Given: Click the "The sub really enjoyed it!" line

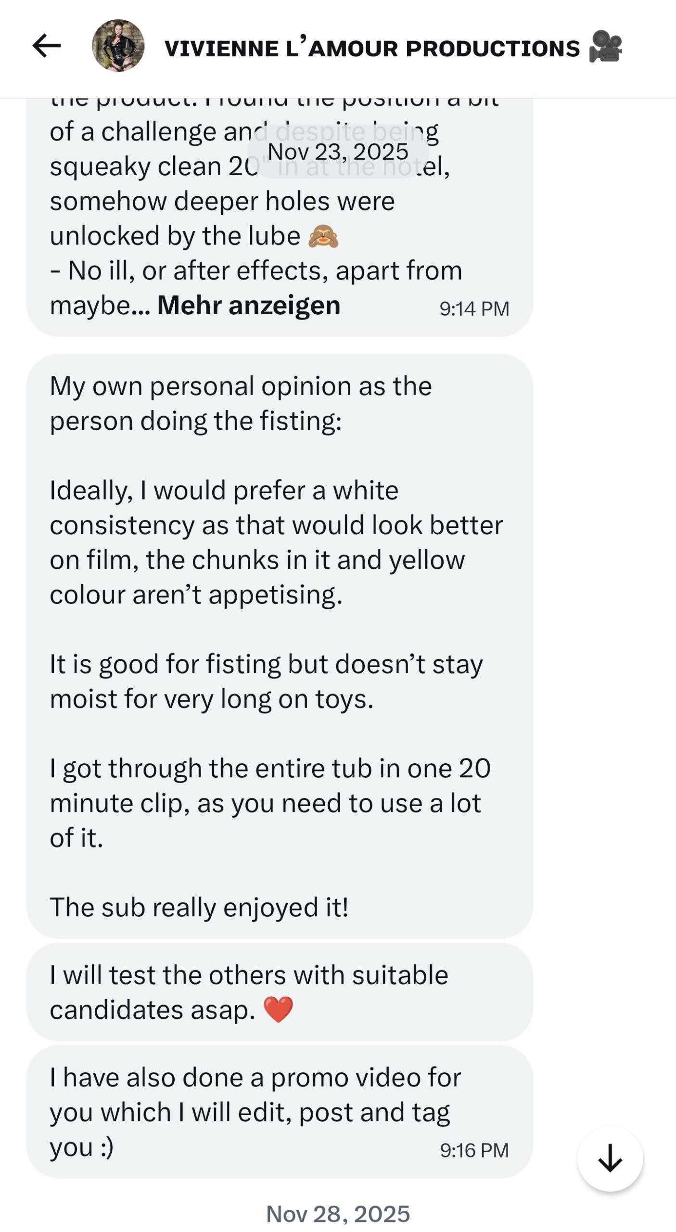Looking at the screenshot, I should click(x=199, y=908).
